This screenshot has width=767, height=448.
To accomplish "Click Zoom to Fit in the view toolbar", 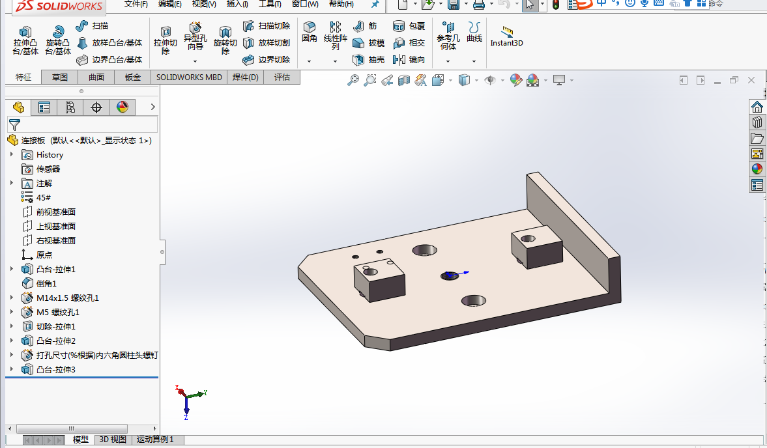I will click(x=353, y=80).
